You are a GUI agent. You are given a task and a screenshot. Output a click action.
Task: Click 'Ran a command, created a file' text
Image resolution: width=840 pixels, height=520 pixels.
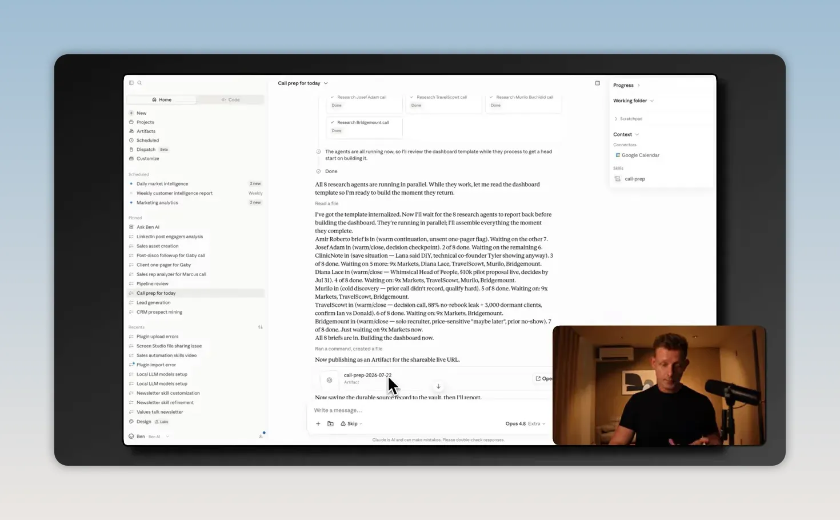[349, 349]
